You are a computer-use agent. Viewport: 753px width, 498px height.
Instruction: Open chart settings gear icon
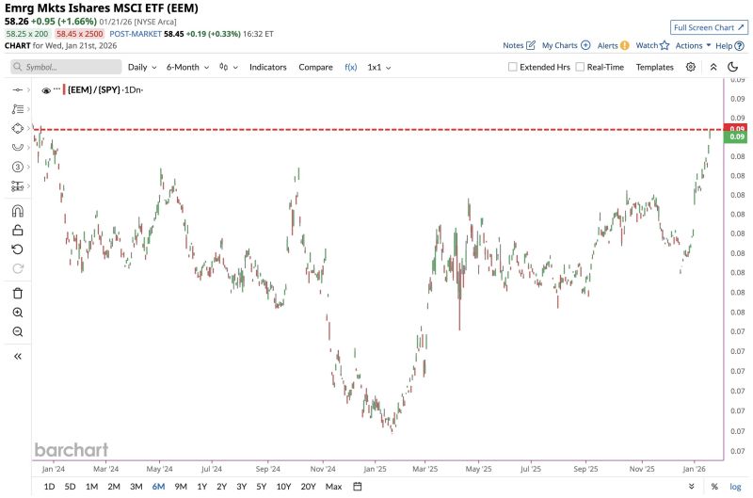click(691, 67)
